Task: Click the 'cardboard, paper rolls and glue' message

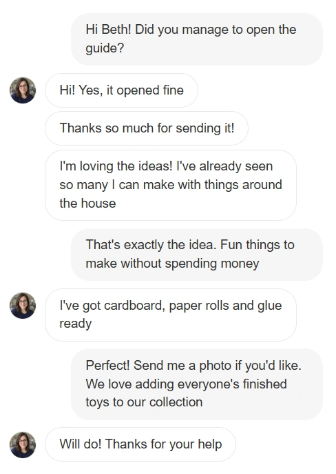Action: (x=171, y=315)
